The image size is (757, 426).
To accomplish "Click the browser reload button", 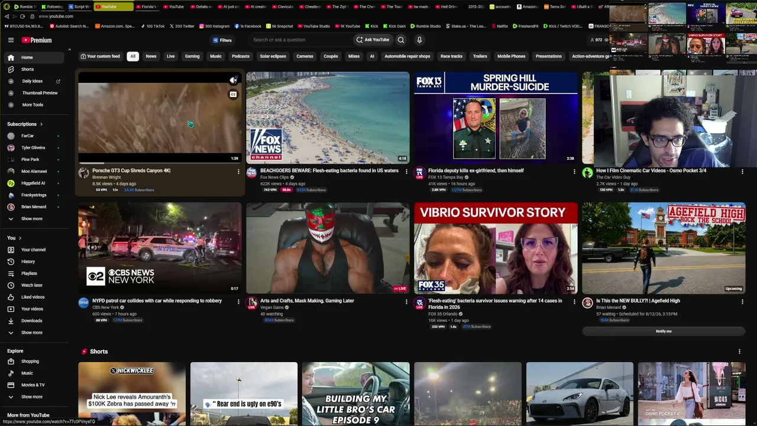I will 22,17.
